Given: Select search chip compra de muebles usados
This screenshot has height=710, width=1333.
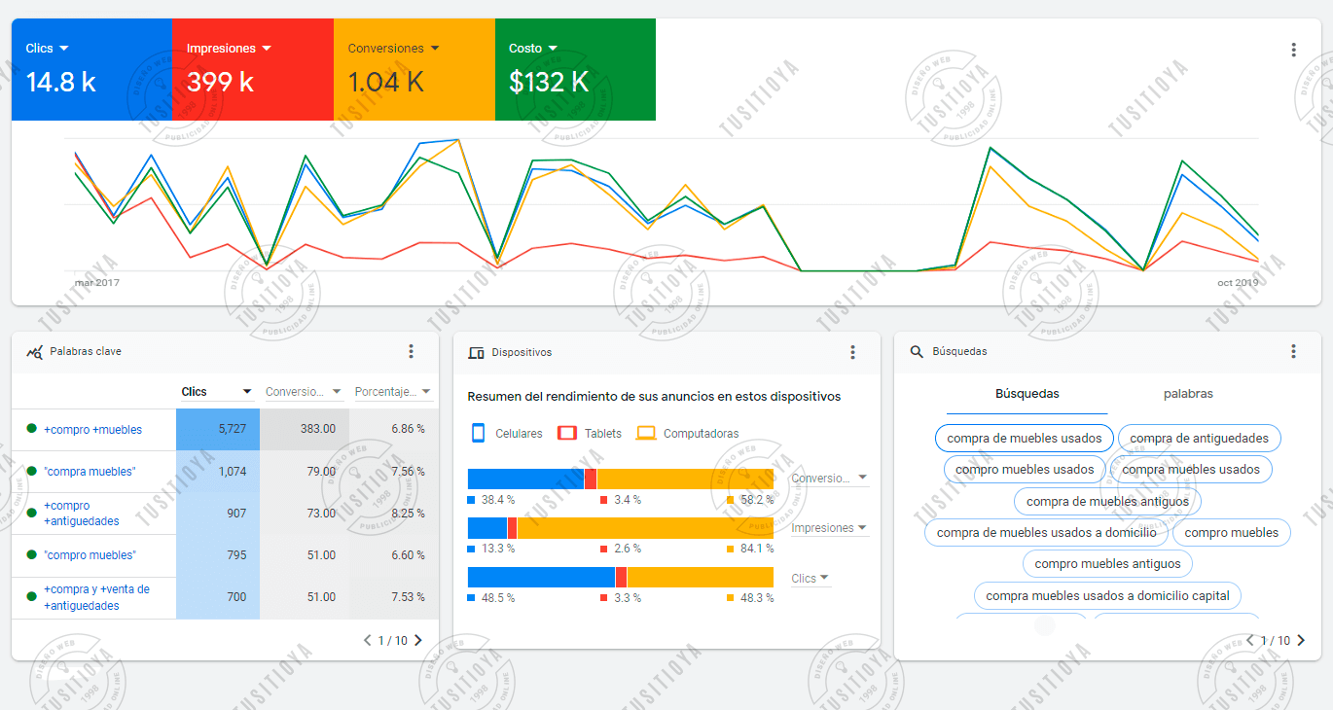Looking at the screenshot, I should (x=1025, y=438).
